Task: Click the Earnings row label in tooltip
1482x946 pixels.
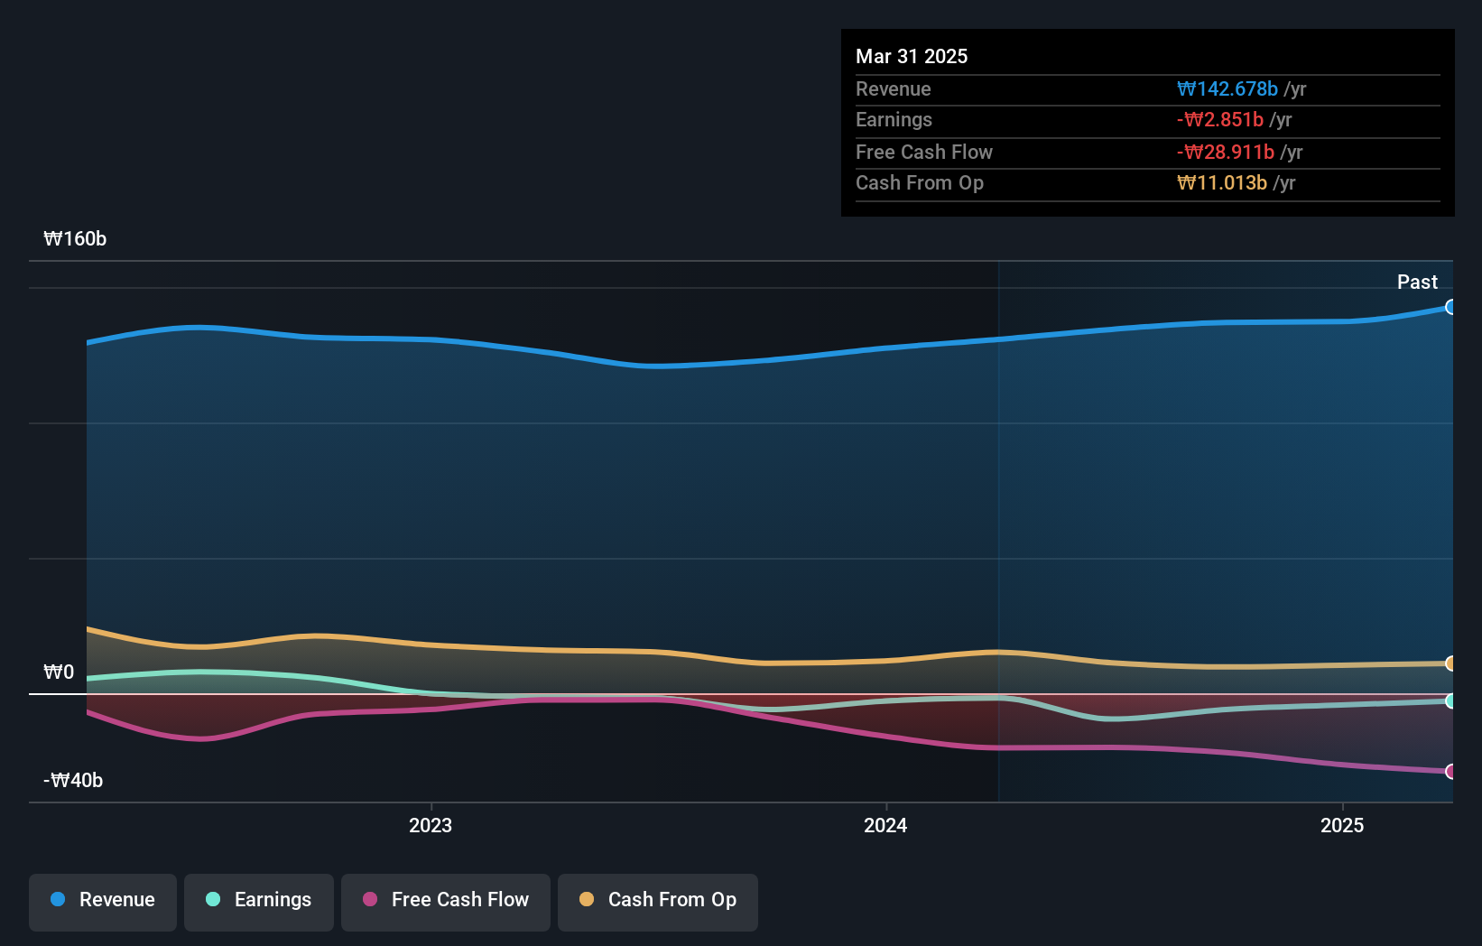Action: click(x=894, y=119)
